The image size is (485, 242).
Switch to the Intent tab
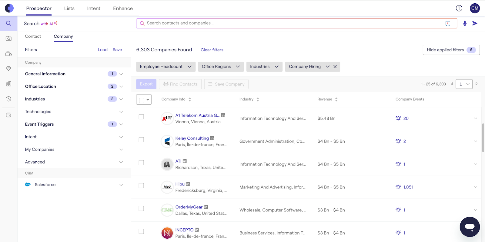[94, 8]
